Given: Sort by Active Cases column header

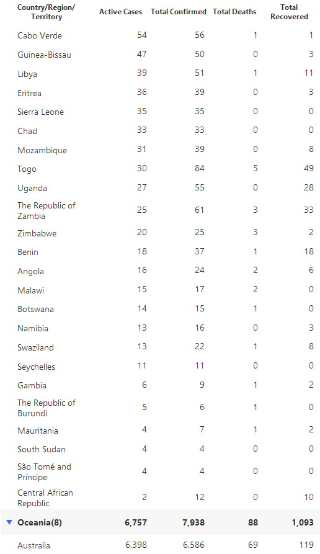Looking at the screenshot, I should pyautogui.click(x=120, y=12).
